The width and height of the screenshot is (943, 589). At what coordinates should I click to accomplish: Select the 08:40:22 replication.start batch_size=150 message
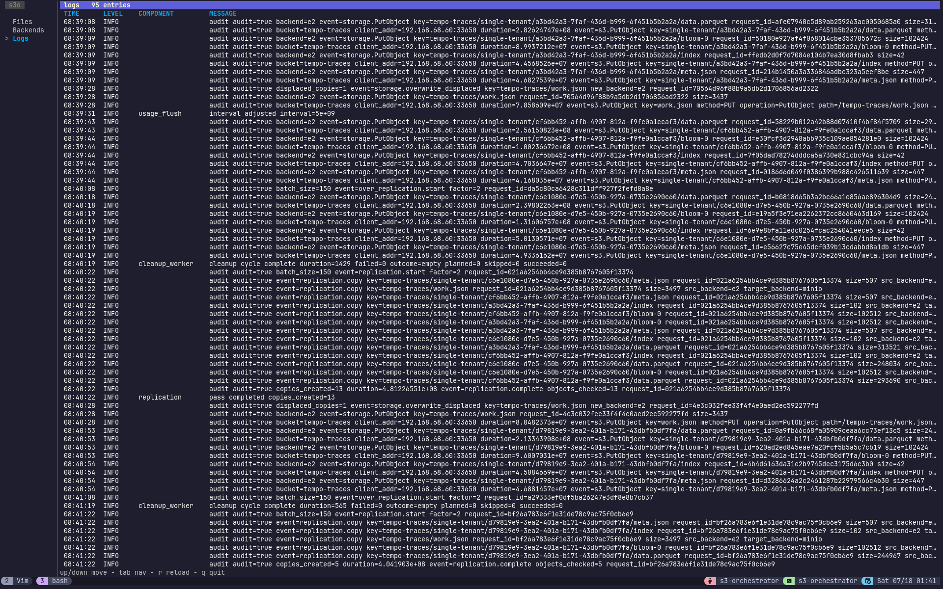point(421,272)
